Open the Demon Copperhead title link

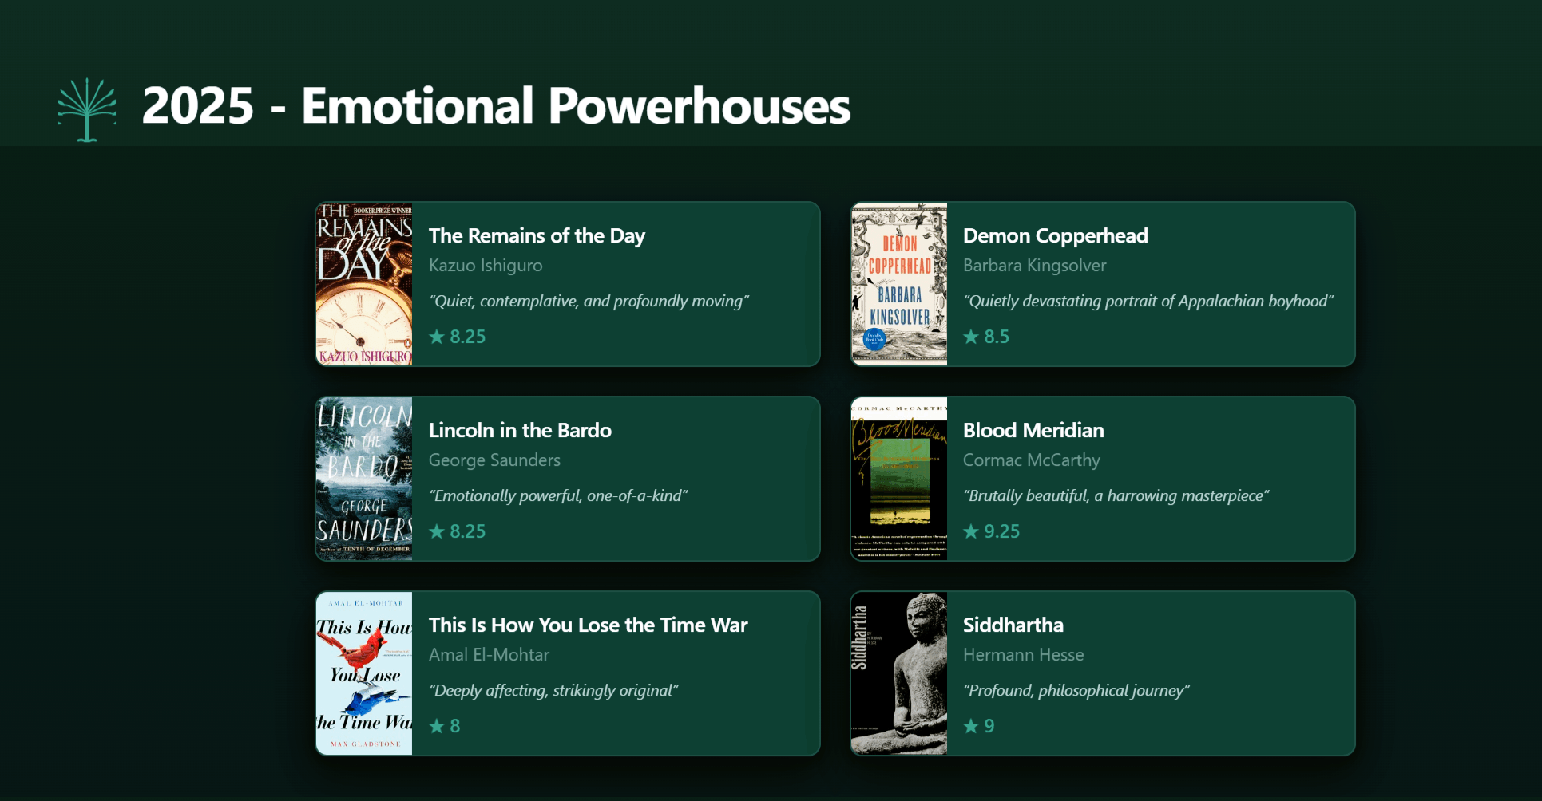pos(1055,236)
